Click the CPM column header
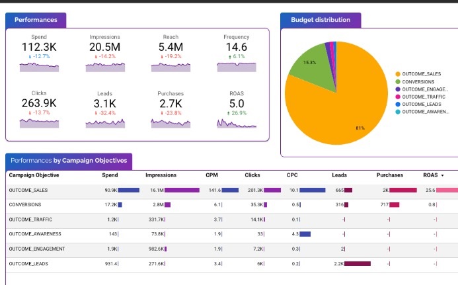Image resolution: width=458 pixels, height=285 pixels. click(x=212, y=175)
